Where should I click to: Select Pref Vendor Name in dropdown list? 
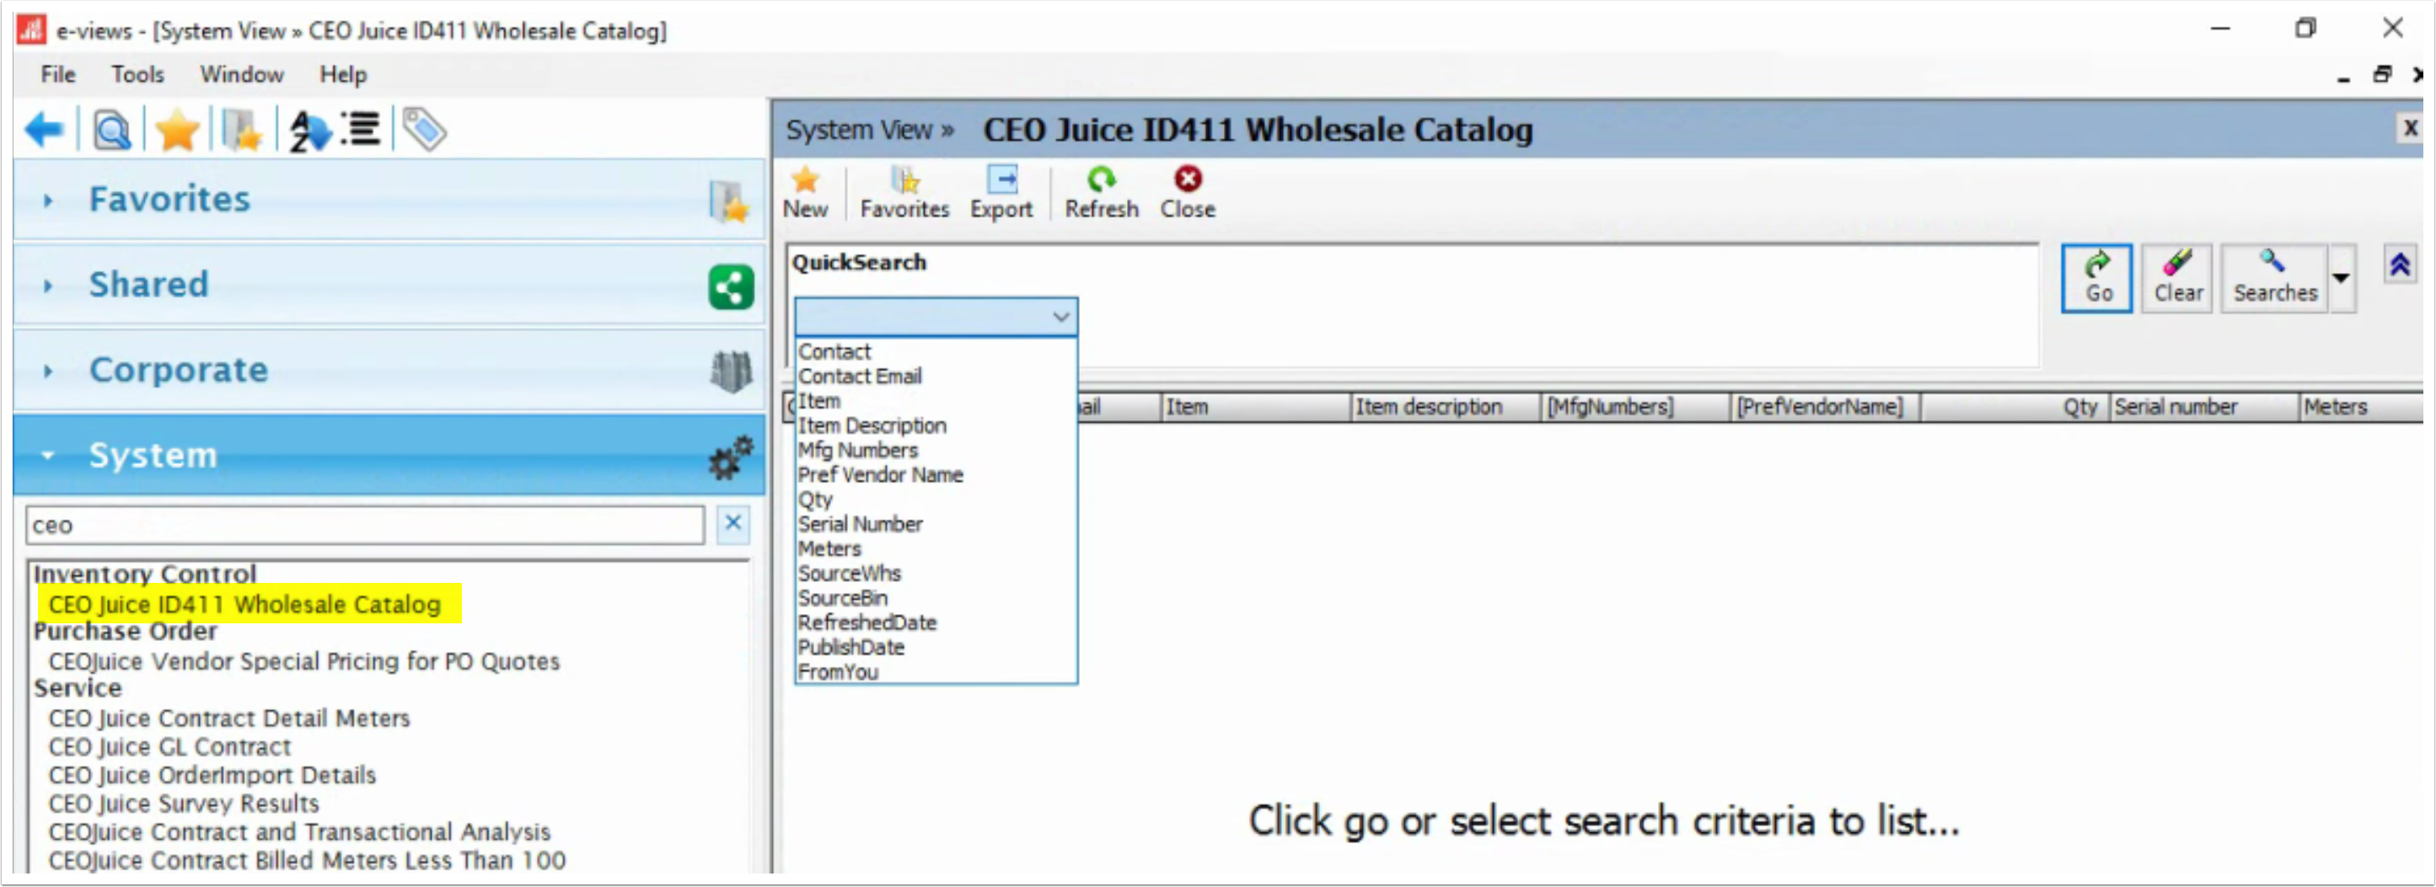tap(936, 474)
